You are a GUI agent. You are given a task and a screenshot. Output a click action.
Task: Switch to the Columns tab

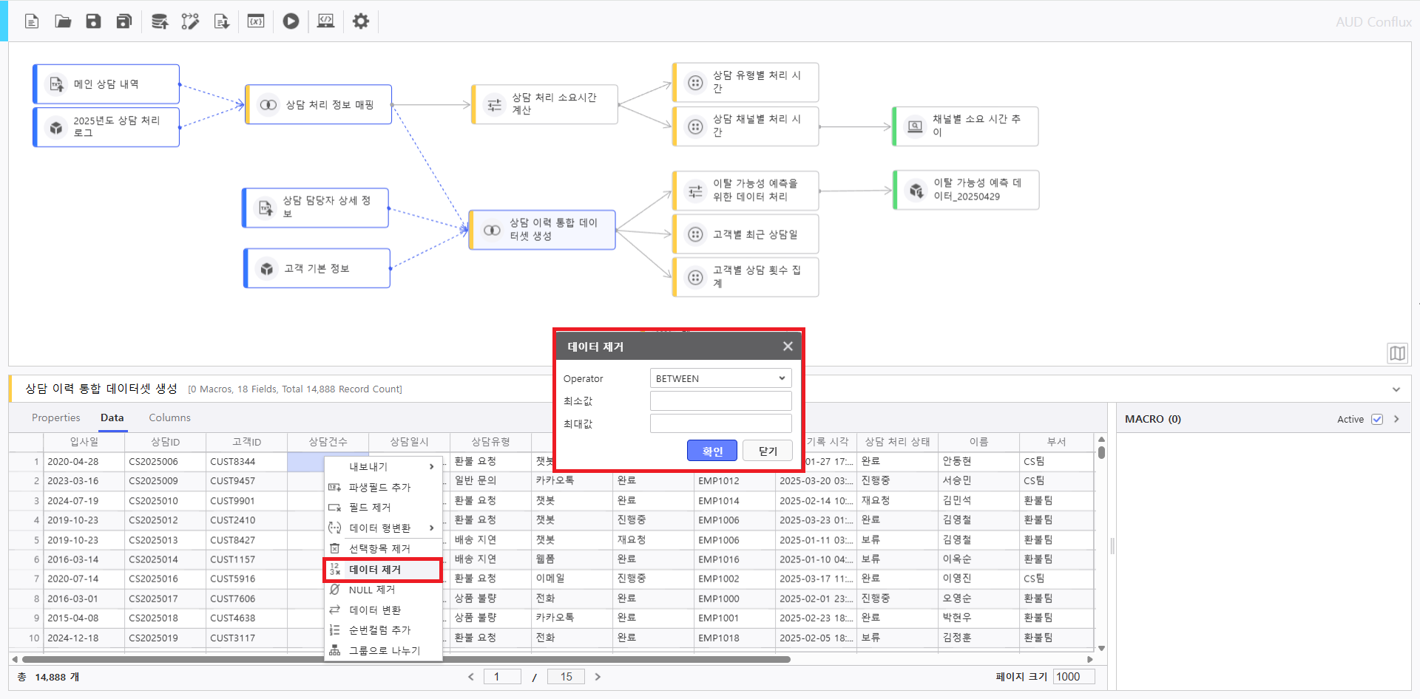point(169,417)
